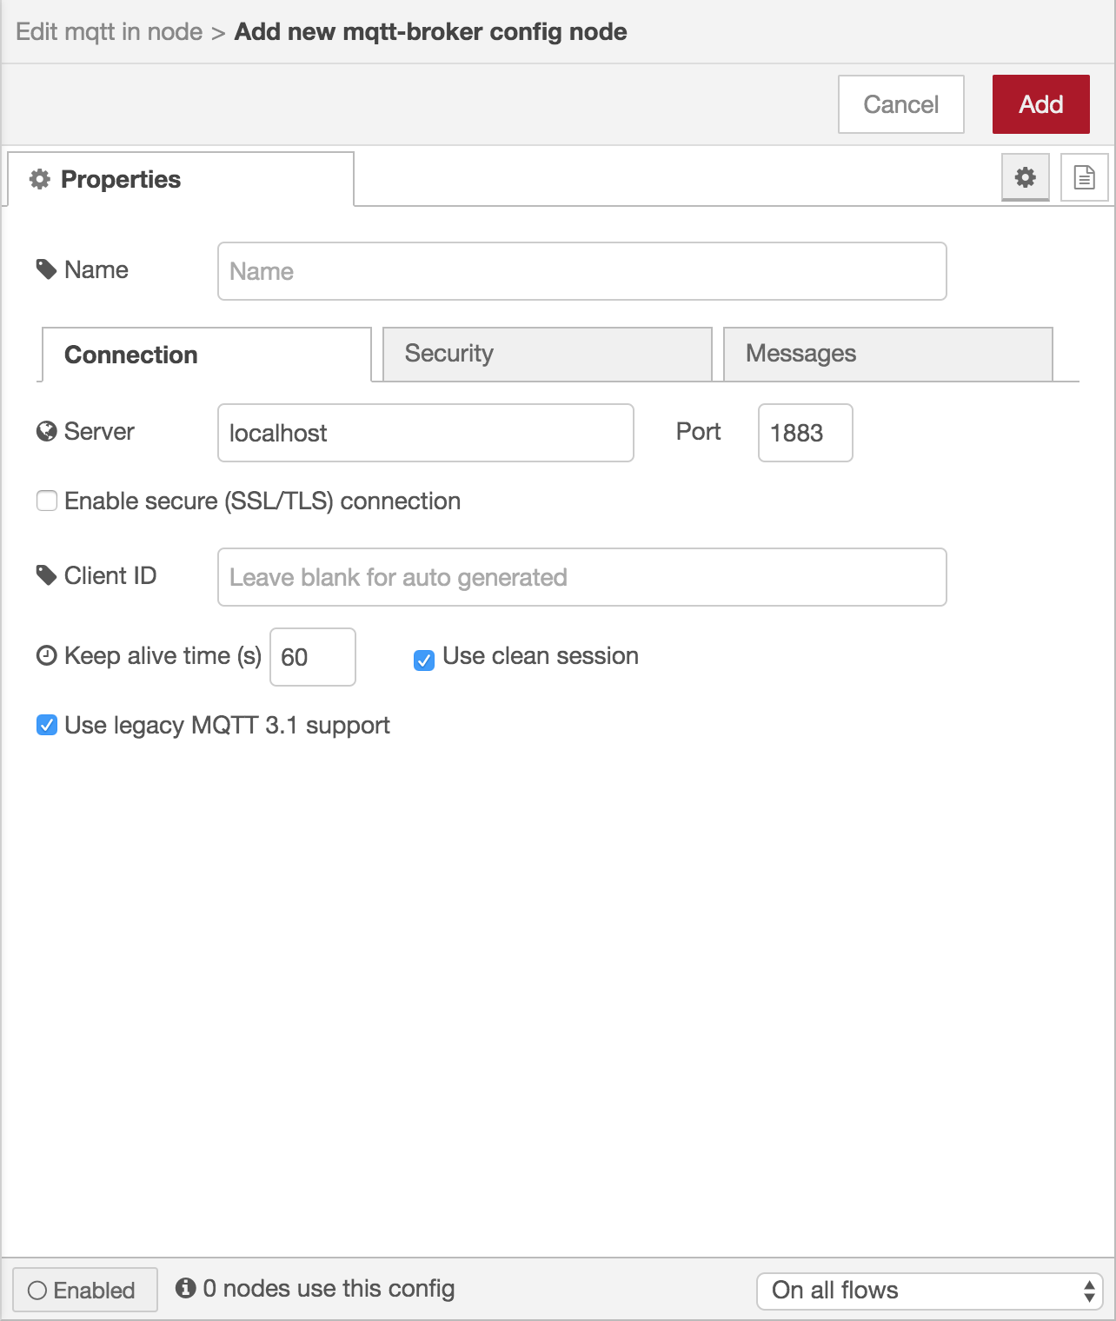This screenshot has height=1321, width=1116.
Task: Cancel adding the broker config
Action: coord(900,103)
